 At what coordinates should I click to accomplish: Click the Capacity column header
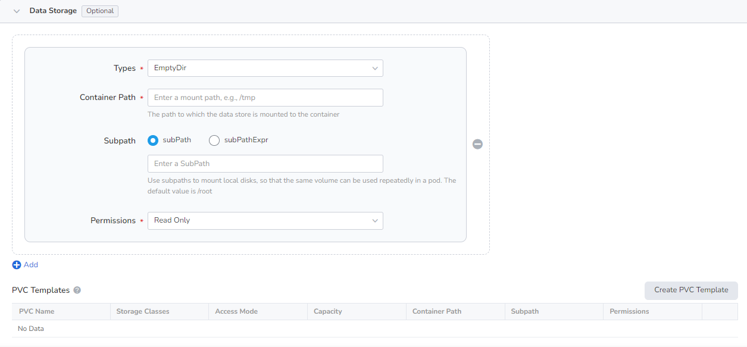coord(328,311)
